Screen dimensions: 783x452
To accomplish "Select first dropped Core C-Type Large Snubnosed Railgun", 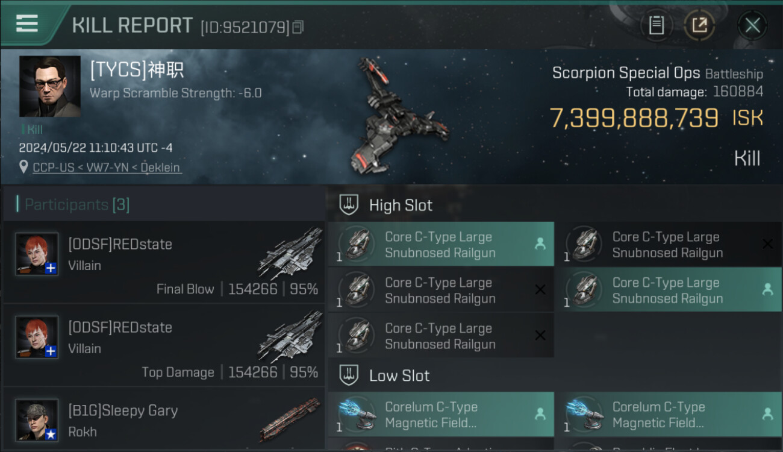I will click(x=441, y=245).
